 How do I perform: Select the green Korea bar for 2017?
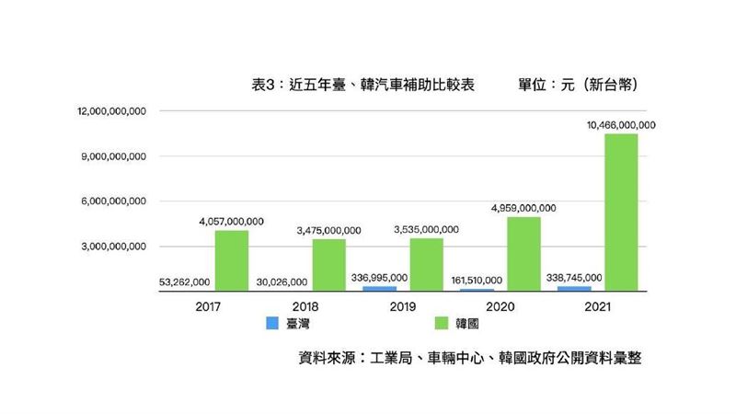[x=232, y=261]
